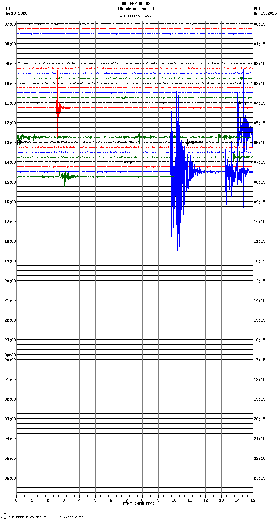Select the "10:15" PDT row label
The width and height of the screenshot is (279, 521).
tap(260, 222)
